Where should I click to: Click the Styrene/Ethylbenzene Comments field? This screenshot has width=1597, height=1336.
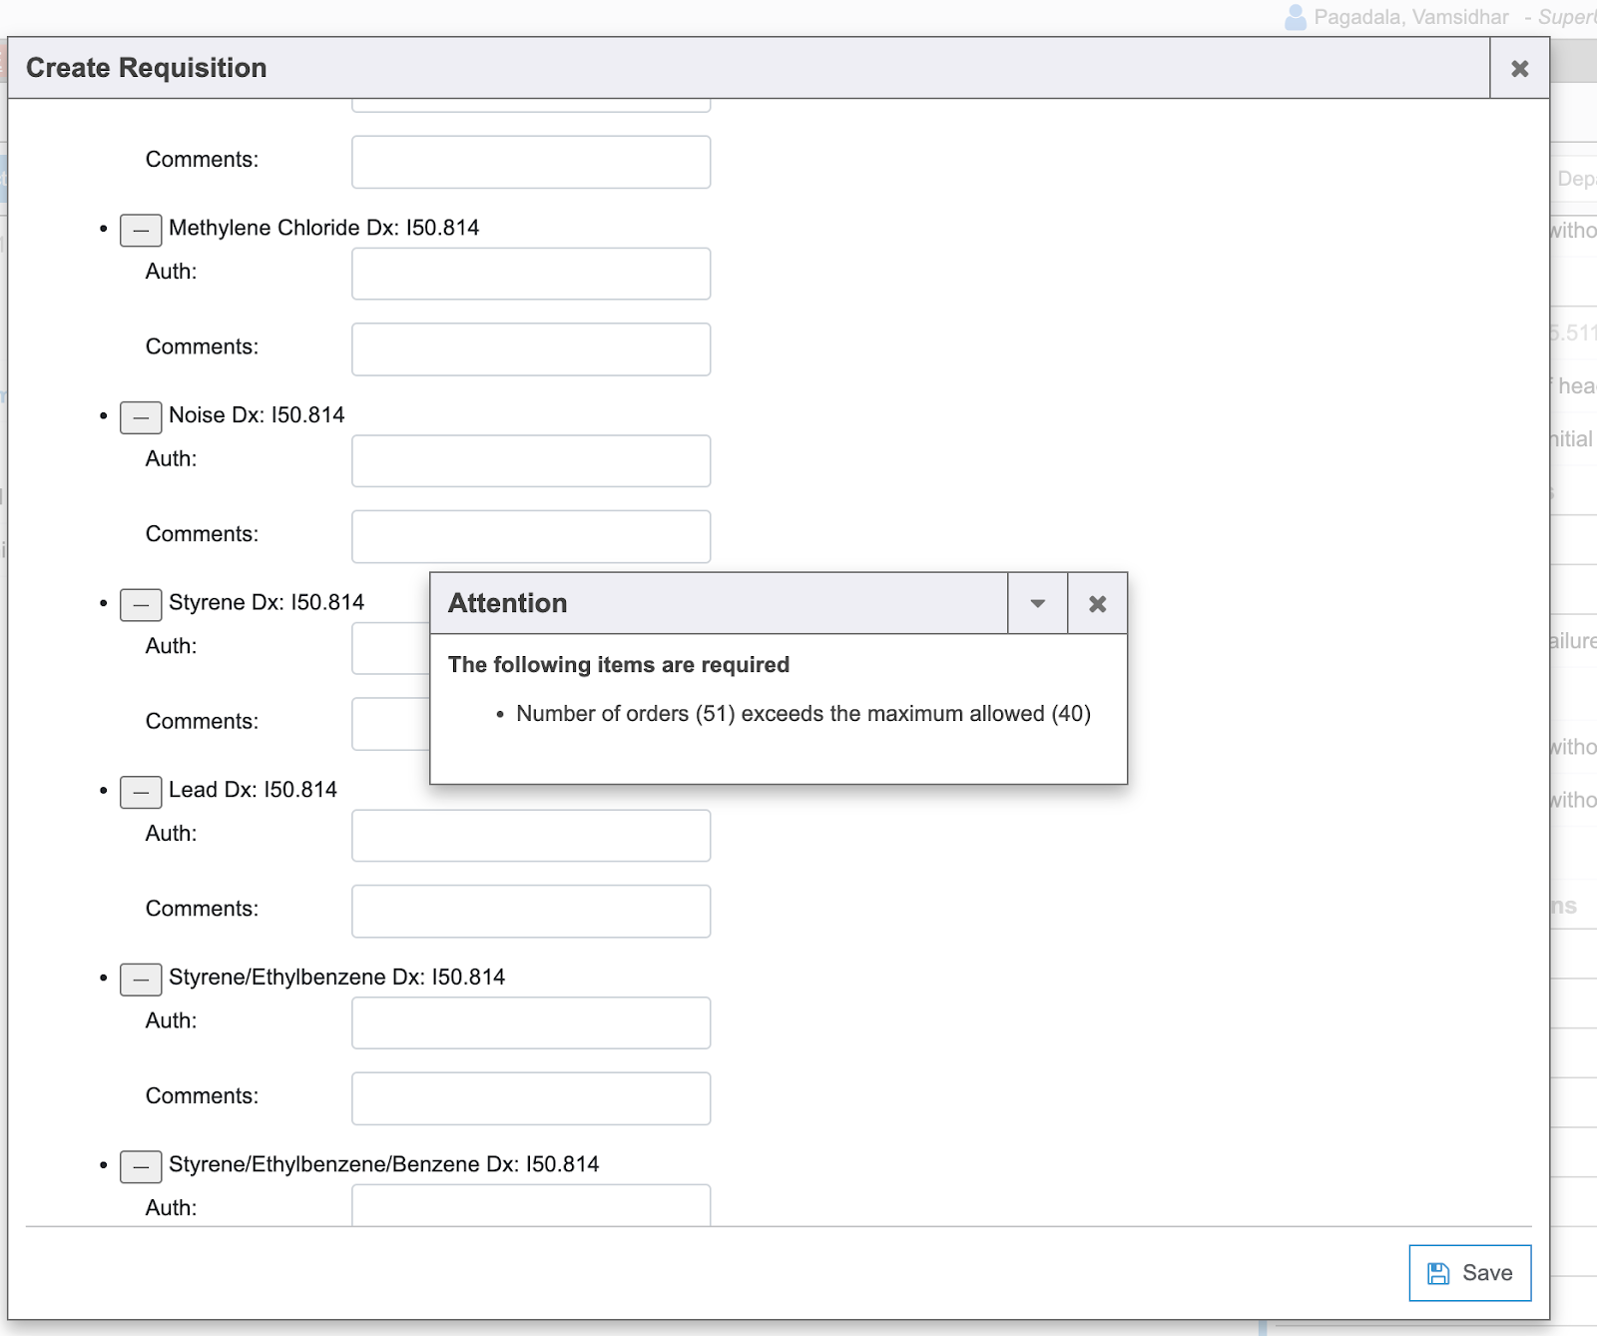(x=530, y=1098)
